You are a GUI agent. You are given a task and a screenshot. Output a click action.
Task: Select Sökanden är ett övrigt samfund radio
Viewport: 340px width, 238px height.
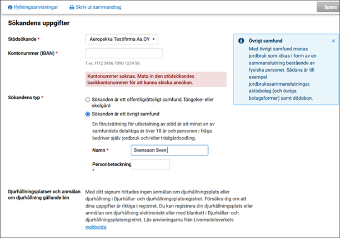point(88,114)
